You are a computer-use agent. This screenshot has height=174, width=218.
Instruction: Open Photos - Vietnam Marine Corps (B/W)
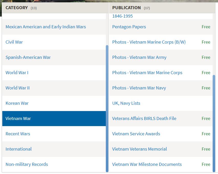tap(149, 42)
